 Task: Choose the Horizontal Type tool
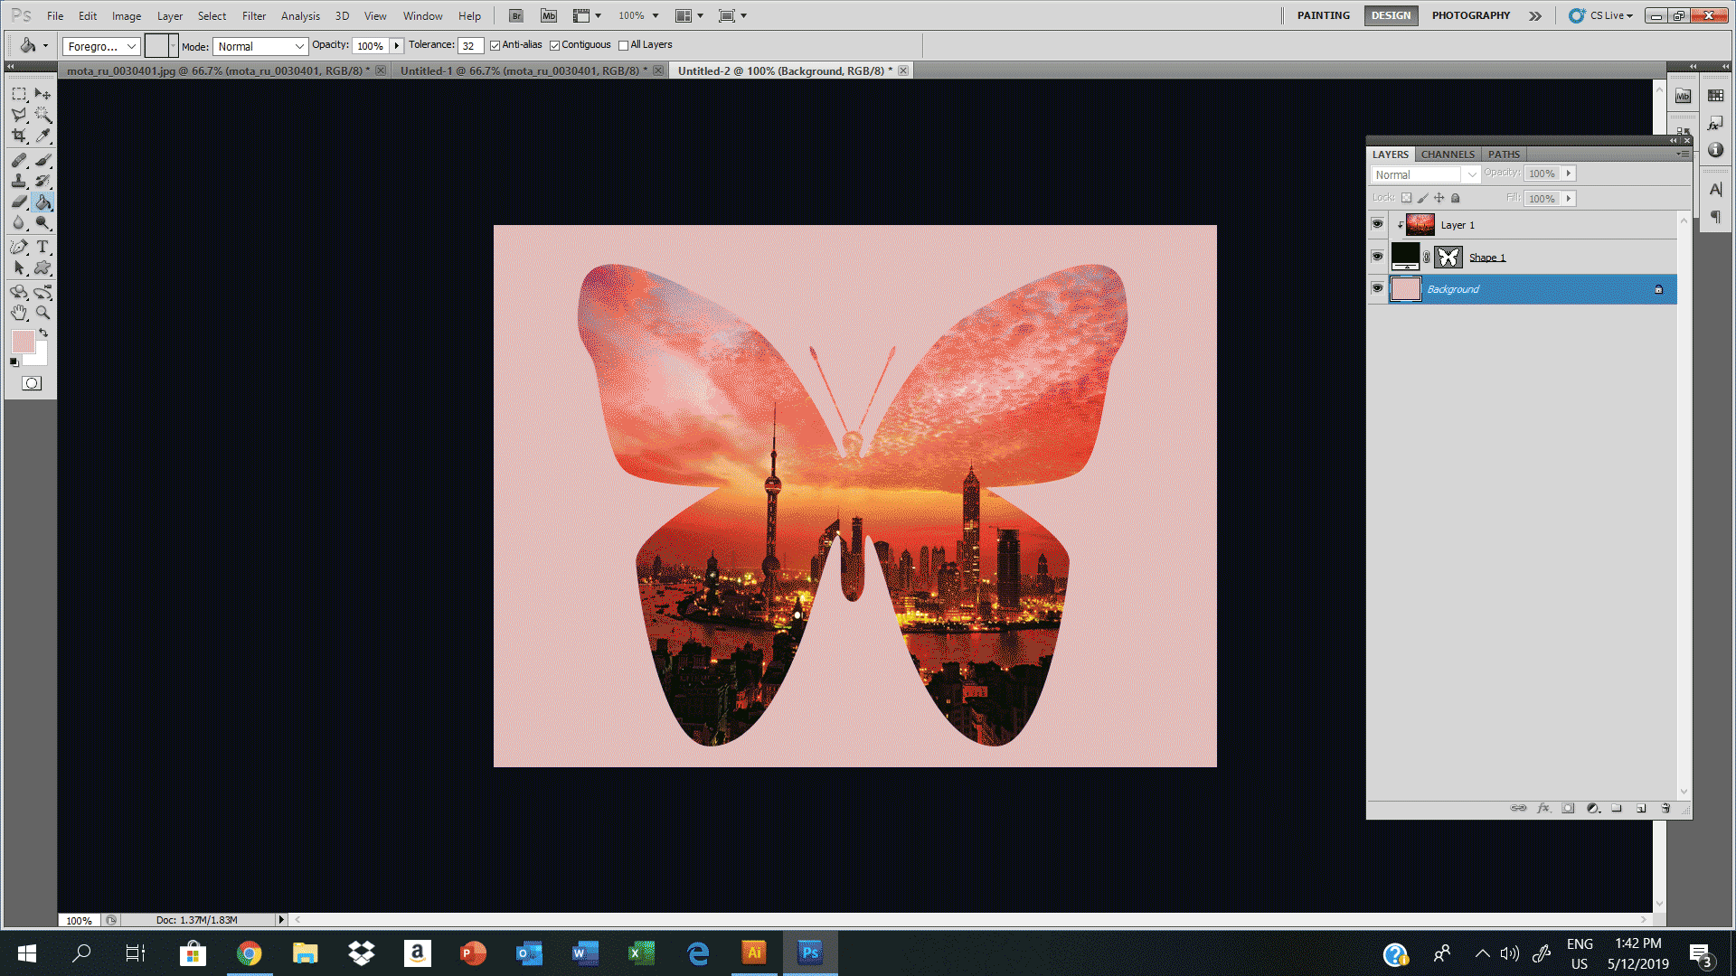click(42, 247)
